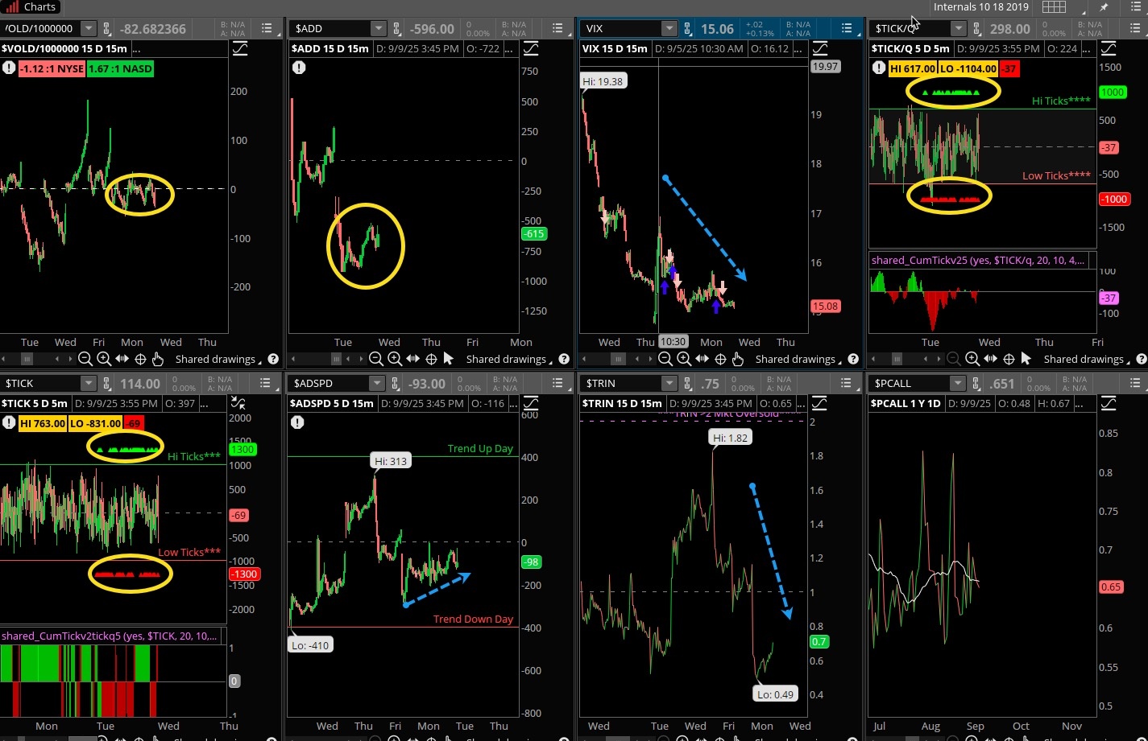Toggle the symbol link icon beside $TRIN
This screenshot has height=741, width=1148.
[x=687, y=383]
